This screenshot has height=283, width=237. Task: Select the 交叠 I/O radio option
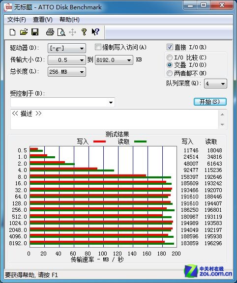(170, 65)
